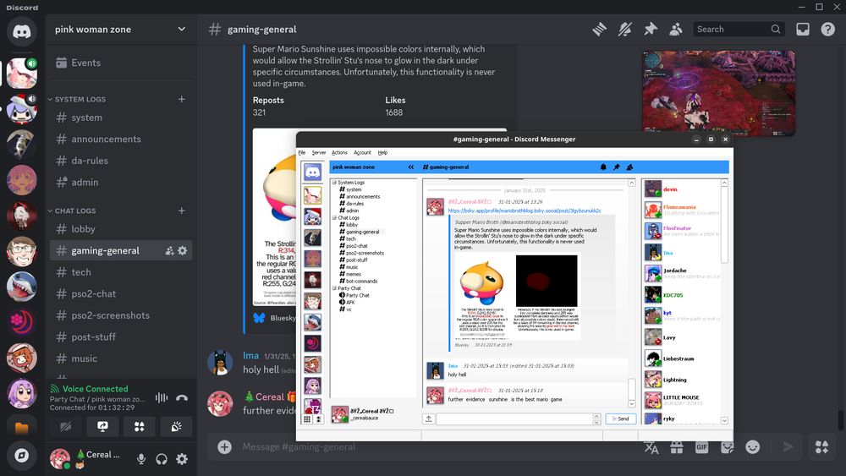Open pinned messages in main Discord header
The image size is (846, 476).
650,29
